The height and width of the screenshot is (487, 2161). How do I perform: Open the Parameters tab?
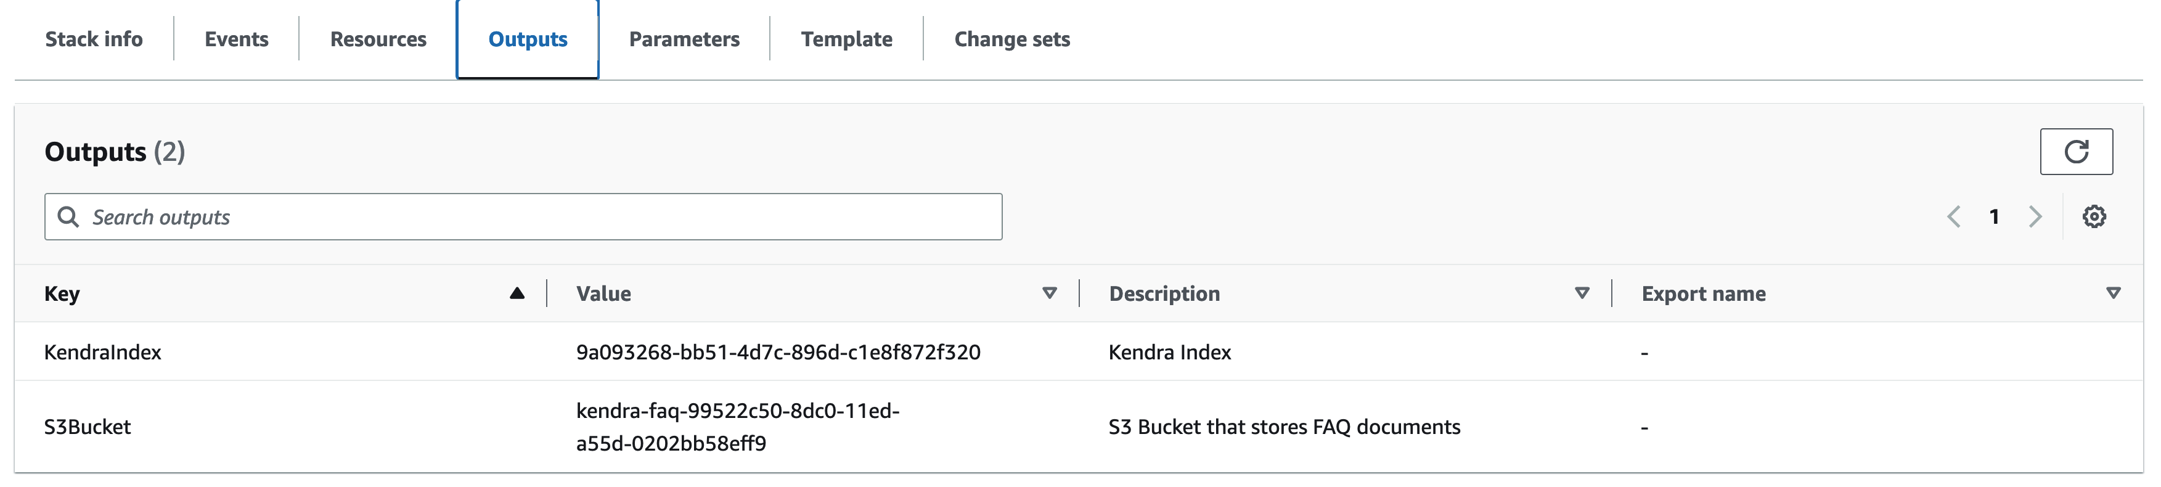tap(685, 39)
